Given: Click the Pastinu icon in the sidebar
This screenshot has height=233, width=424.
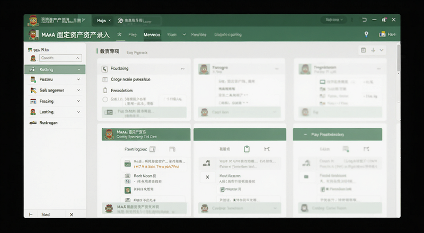Looking at the screenshot, I should point(33,79).
